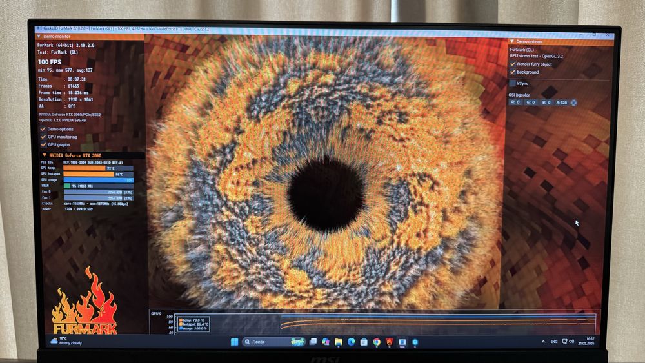Viewport: 645px width, 363px height.
Task: Disable the background checkbox
Action: coord(513,72)
